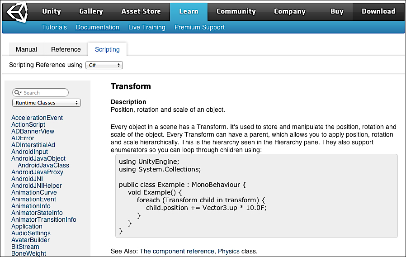Select the Scripting tab

coord(108,49)
